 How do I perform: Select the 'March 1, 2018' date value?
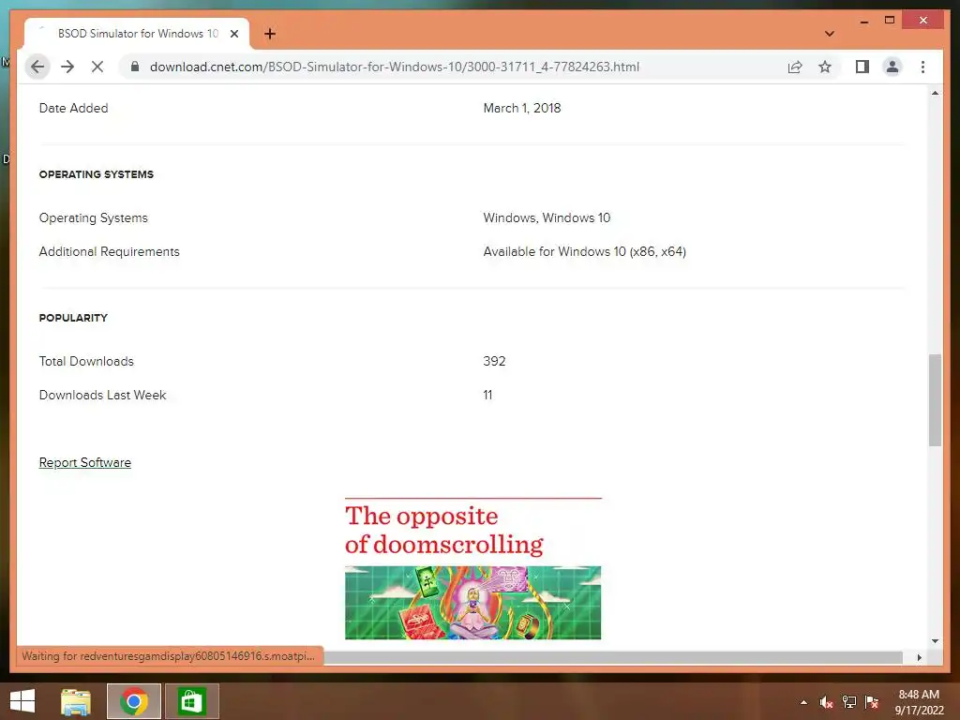521,108
